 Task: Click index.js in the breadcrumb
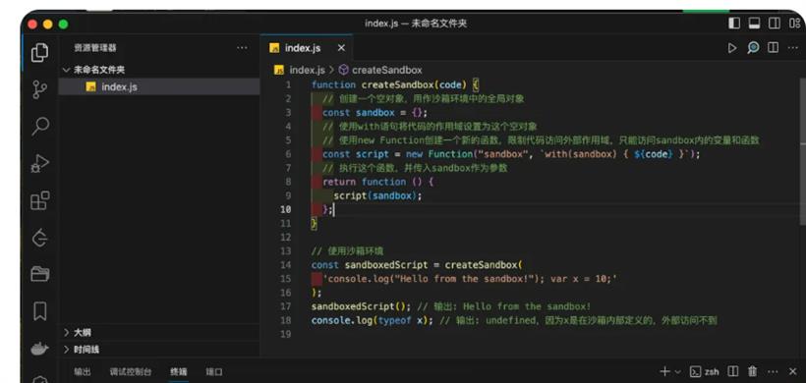[x=307, y=70]
